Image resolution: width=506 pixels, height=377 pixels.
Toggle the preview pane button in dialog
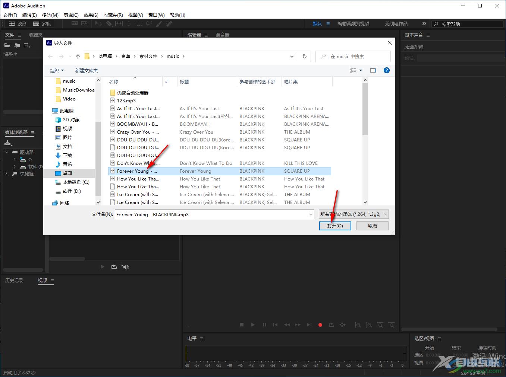[x=373, y=70]
